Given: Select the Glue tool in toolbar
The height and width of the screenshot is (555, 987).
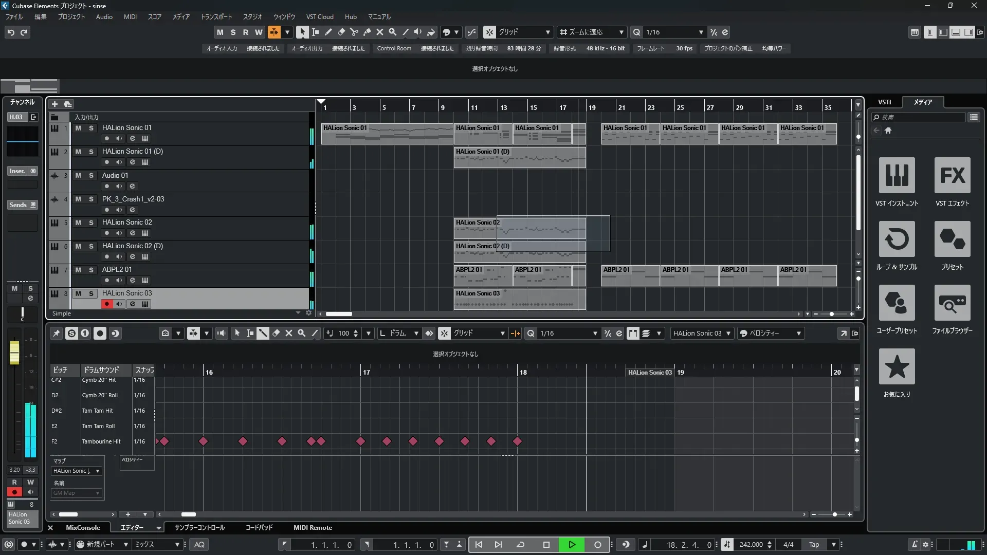Looking at the screenshot, I should pos(367,32).
